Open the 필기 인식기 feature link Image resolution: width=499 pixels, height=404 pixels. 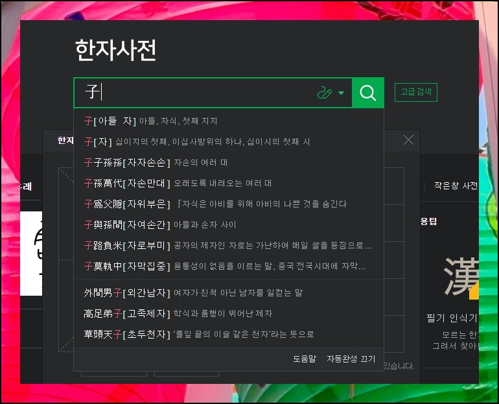[x=452, y=318]
